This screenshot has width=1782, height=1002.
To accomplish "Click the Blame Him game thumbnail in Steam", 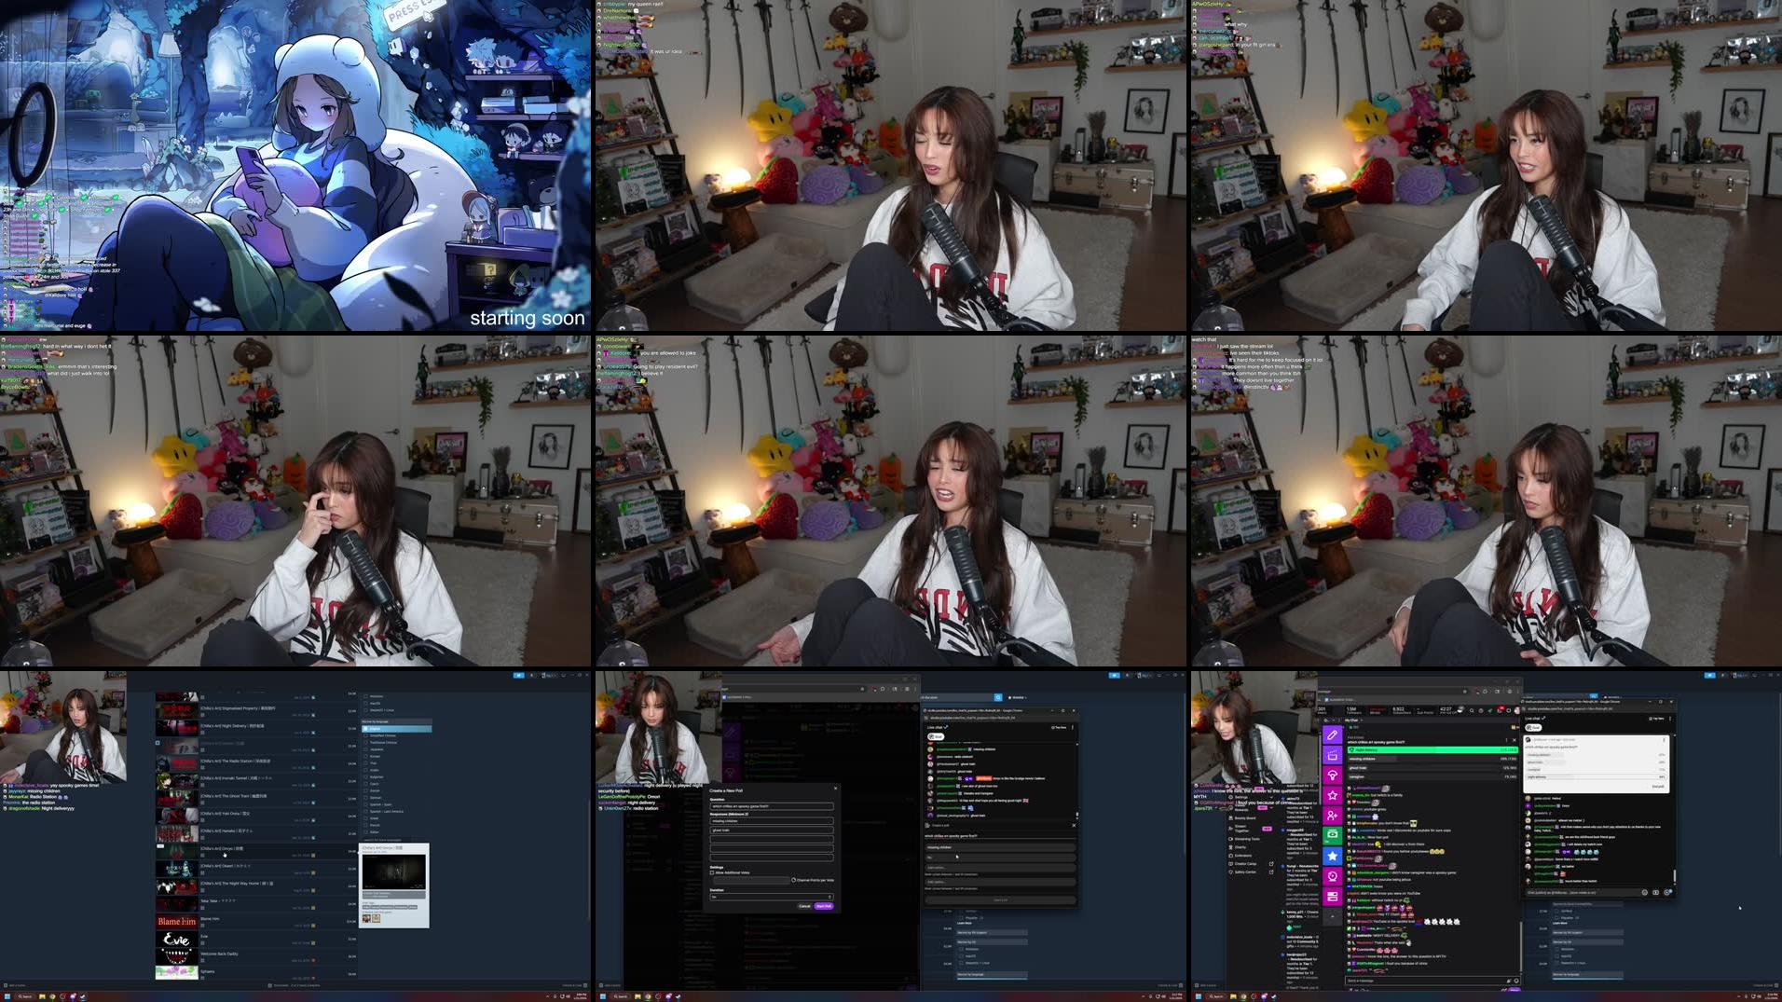I will coord(177,922).
